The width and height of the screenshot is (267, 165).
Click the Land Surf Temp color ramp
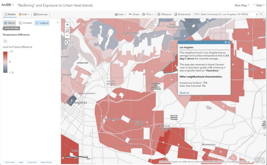coord(5,62)
